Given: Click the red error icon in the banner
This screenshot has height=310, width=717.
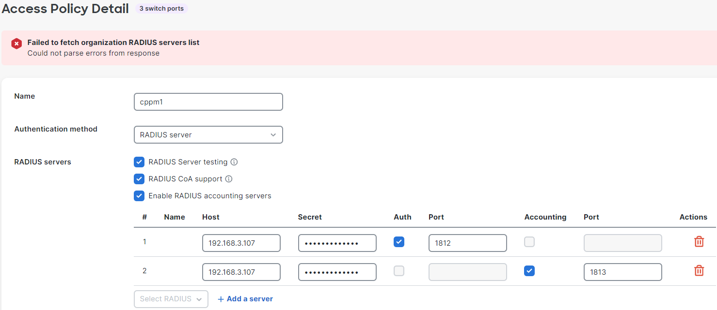Looking at the screenshot, I should pyautogui.click(x=16, y=44).
